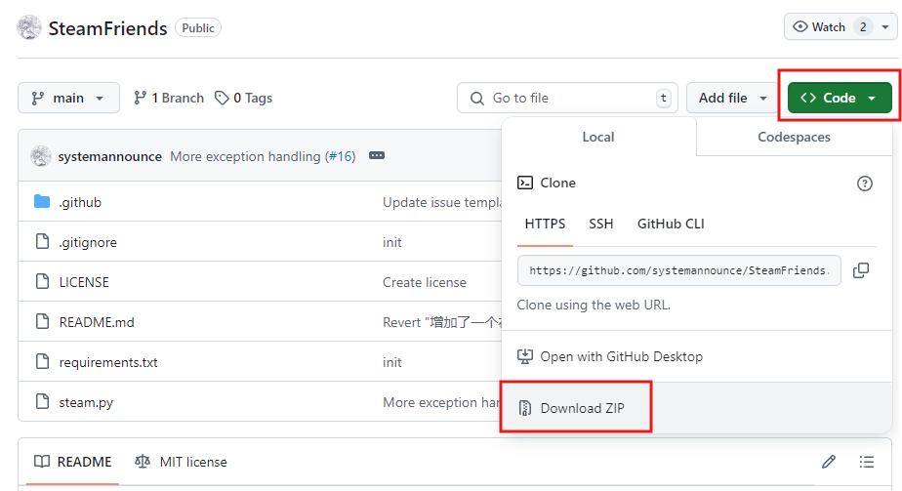
Task: Focus the Go to file search field
Action: [567, 98]
